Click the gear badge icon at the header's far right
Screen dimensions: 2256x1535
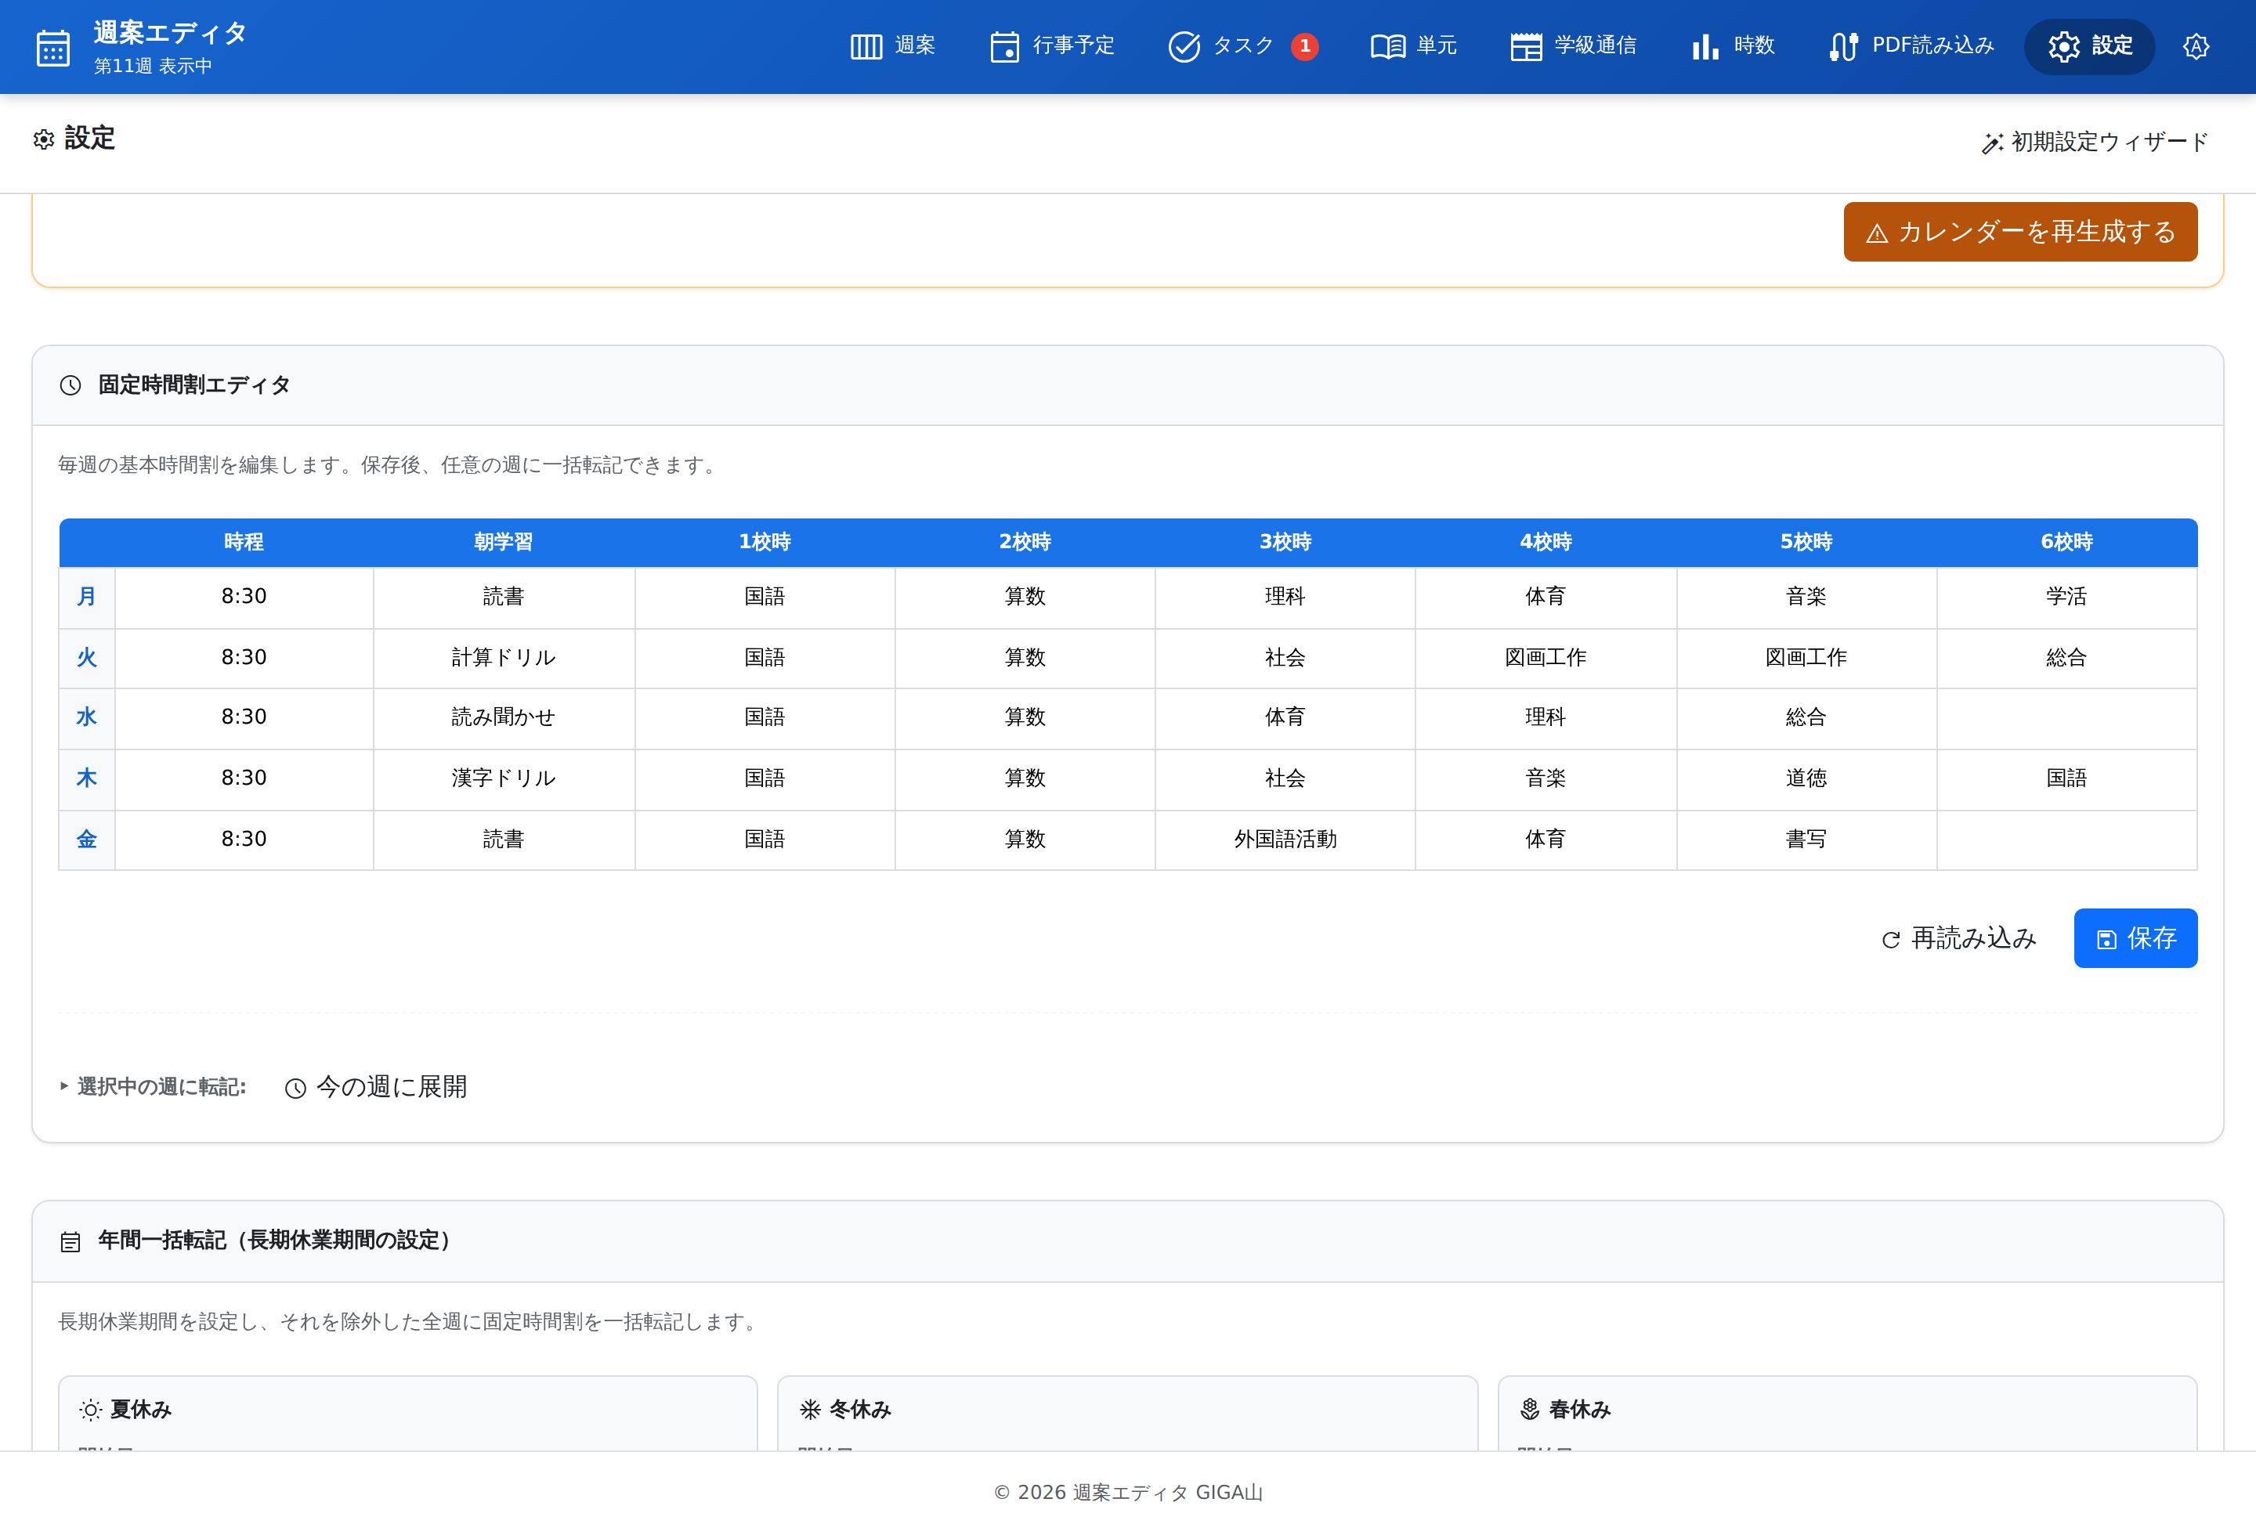(2196, 45)
